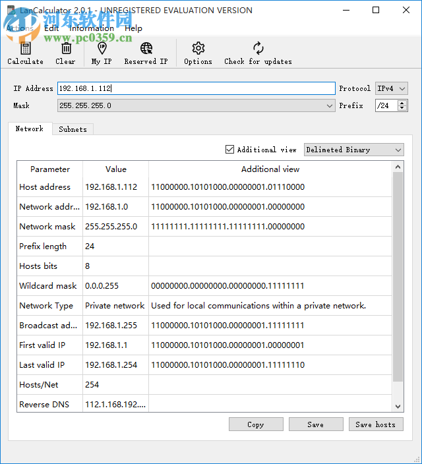Select the Network Type row label

click(x=46, y=306)
